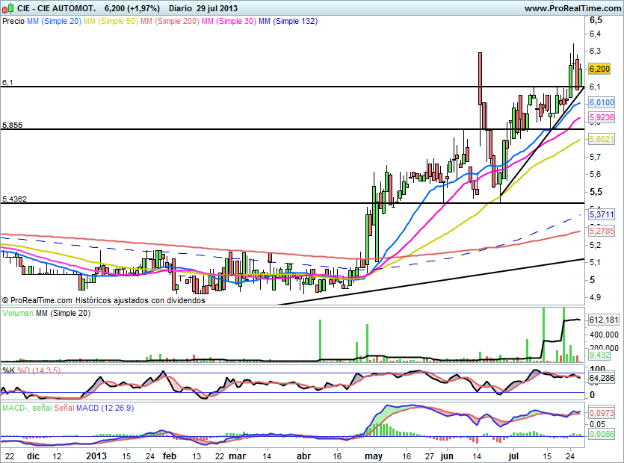
Task: Click the MM (Simple 20) indicator label
Action: pyautogui.click(x=54, y=22)
